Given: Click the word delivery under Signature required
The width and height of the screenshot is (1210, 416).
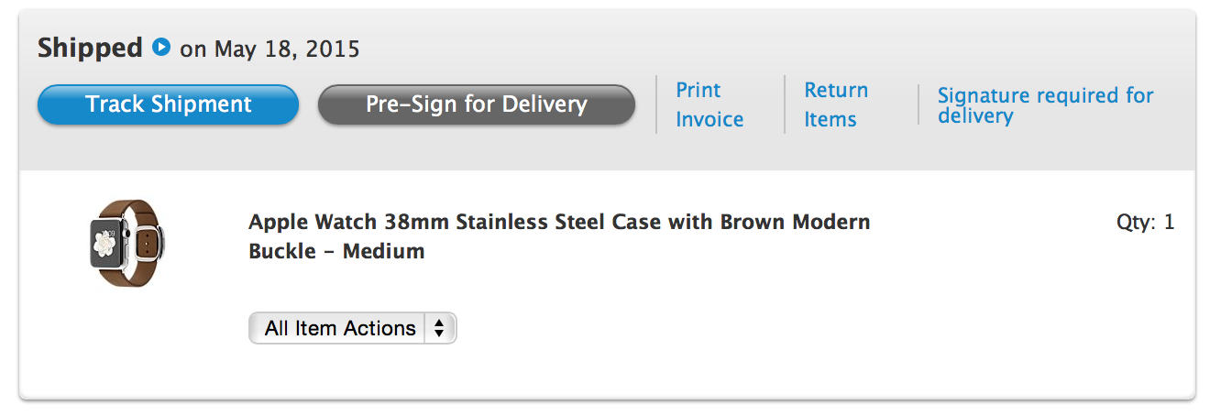Looking at the screenshot, I should tap(975, 117).
